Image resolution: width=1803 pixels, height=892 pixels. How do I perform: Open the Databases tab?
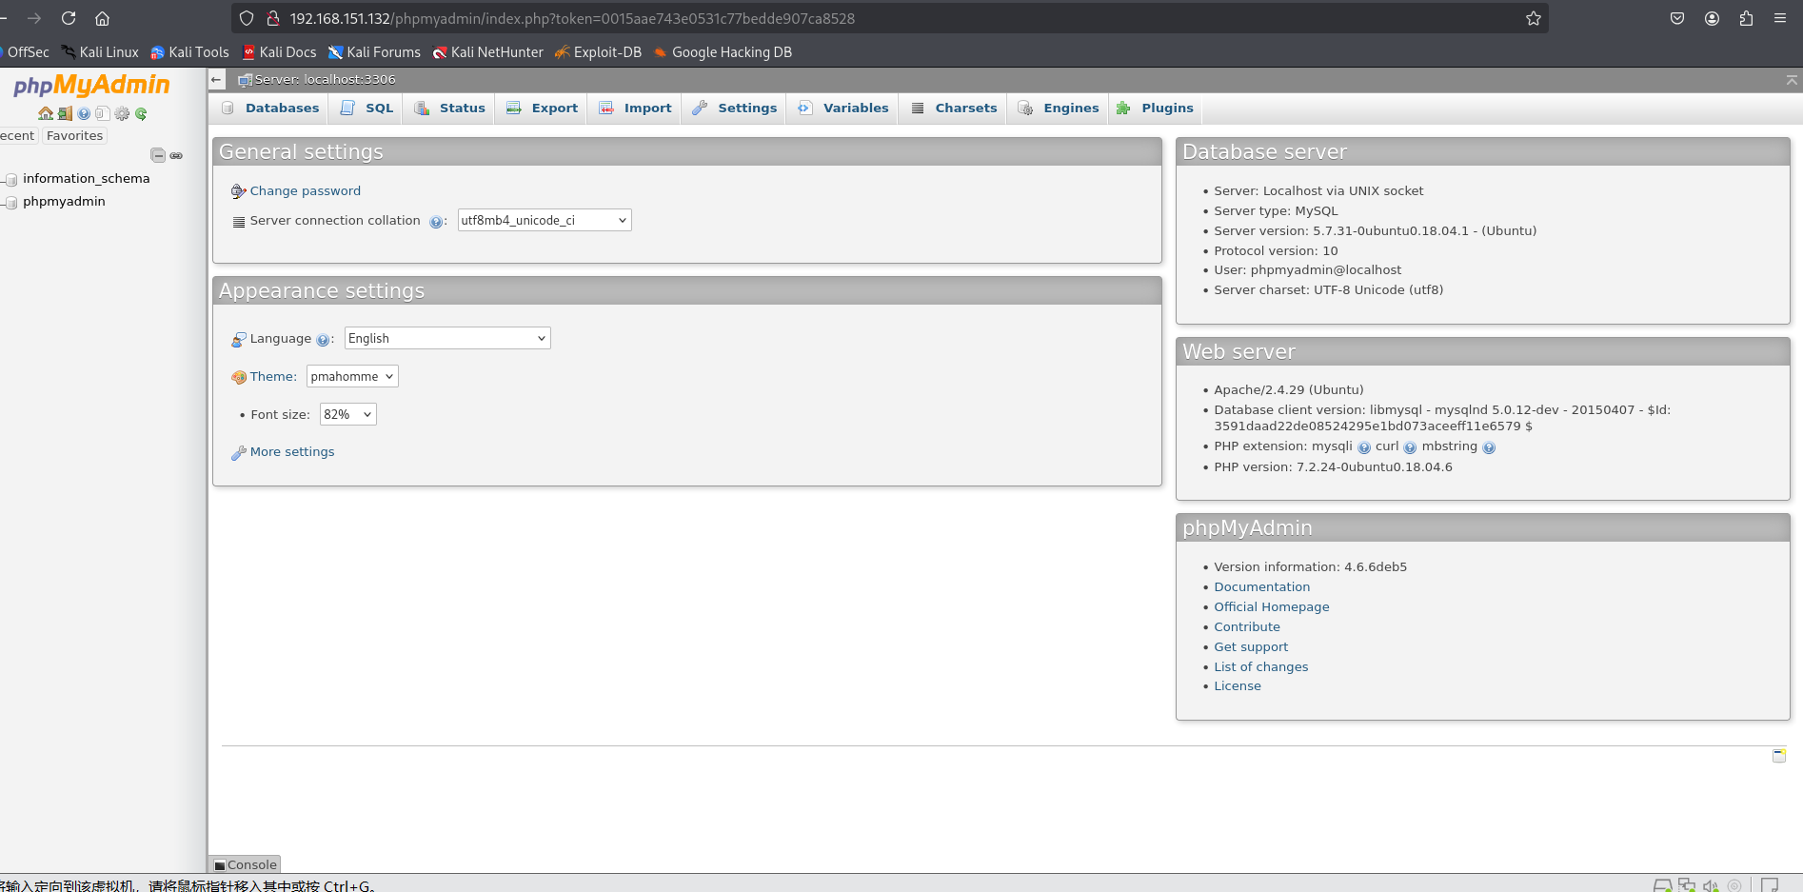tap(269, 109)
